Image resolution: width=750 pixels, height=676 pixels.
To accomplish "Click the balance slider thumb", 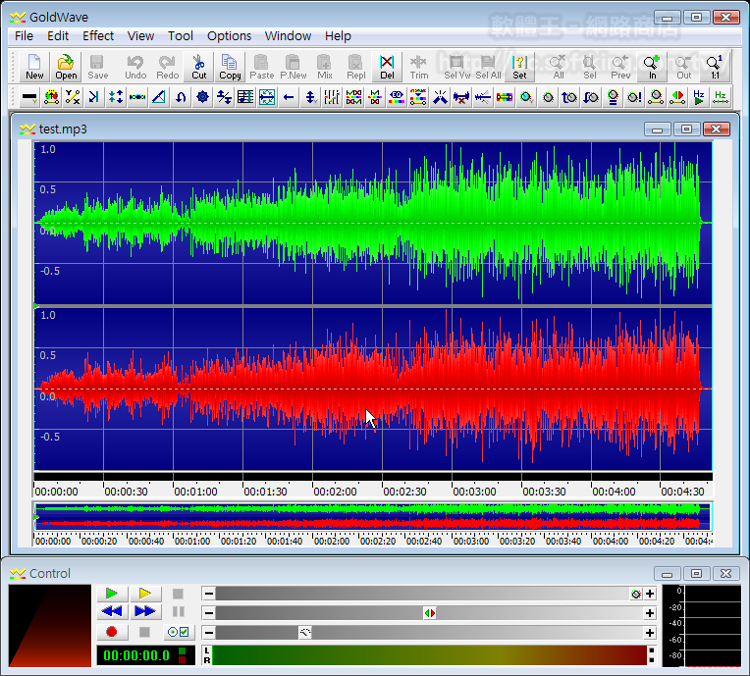I will (x=429, y=613).
